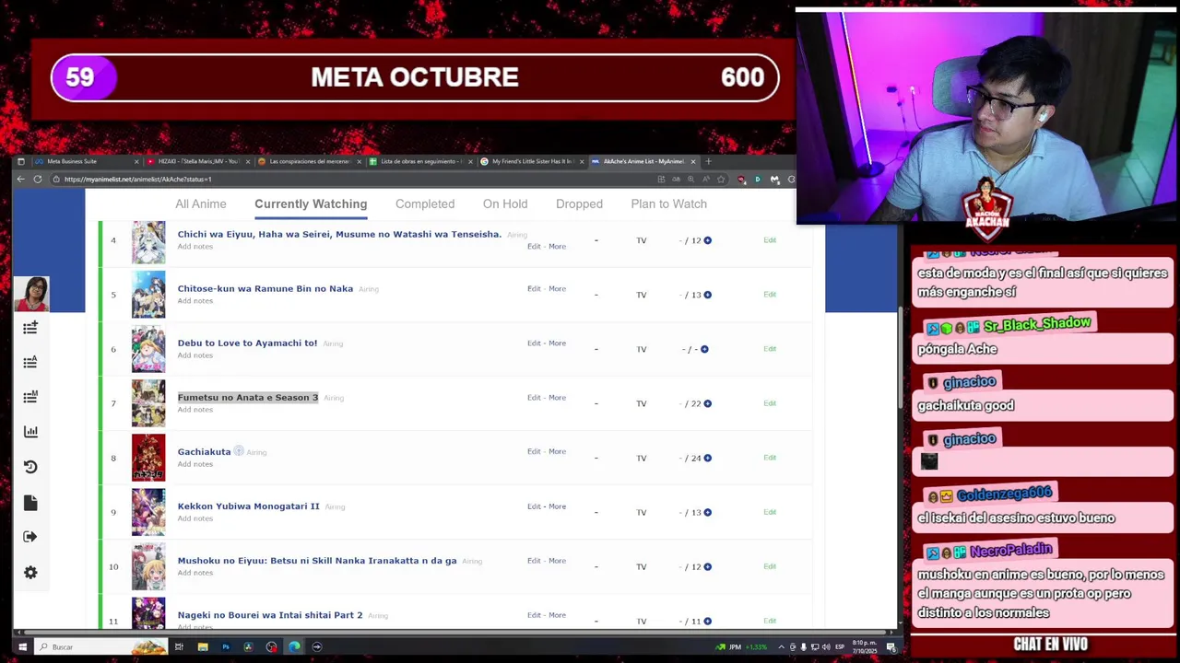Open Task View on the taskbar
Image resolution: width=1180 pixels, height=663 pixels.
pos(179,647)
